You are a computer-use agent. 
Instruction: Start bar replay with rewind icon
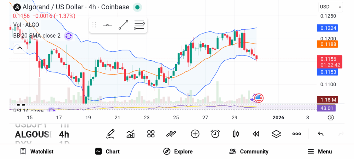[x=256, y=134]
